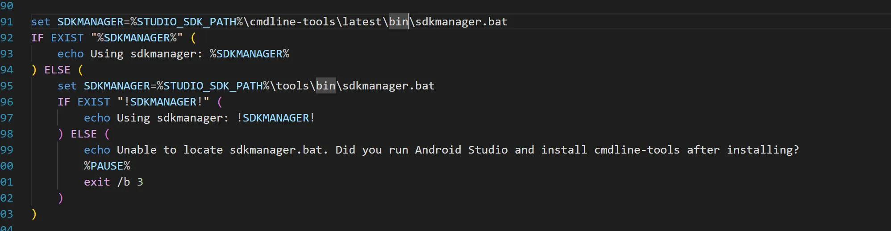
Task: Click 'IF EXIST' keyword on line 92
Action: click(x=57, y=38)
